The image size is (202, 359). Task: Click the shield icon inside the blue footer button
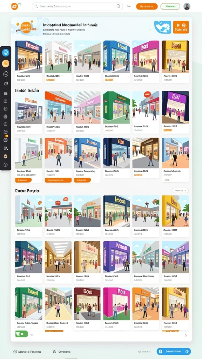(161, 351)
